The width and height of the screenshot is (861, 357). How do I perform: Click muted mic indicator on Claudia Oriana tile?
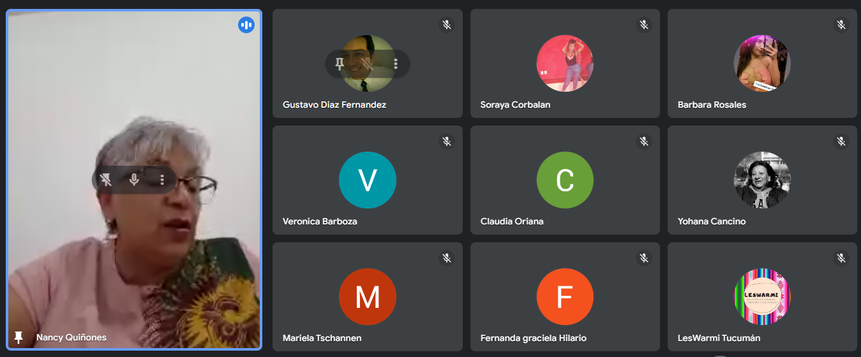[x=644, y=142]
